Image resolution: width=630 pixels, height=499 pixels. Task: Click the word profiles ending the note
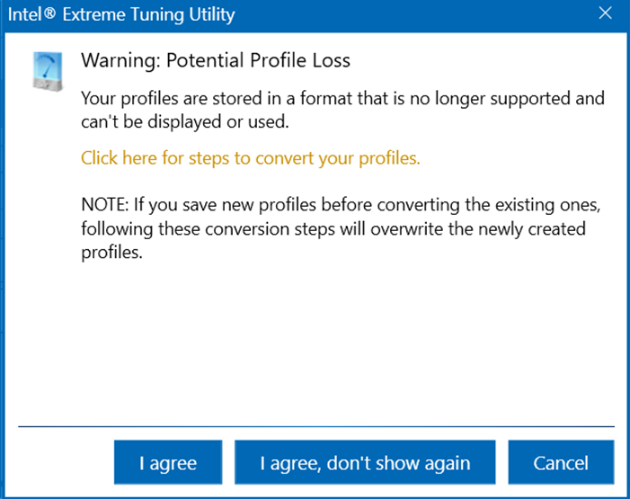click(111, 253)
